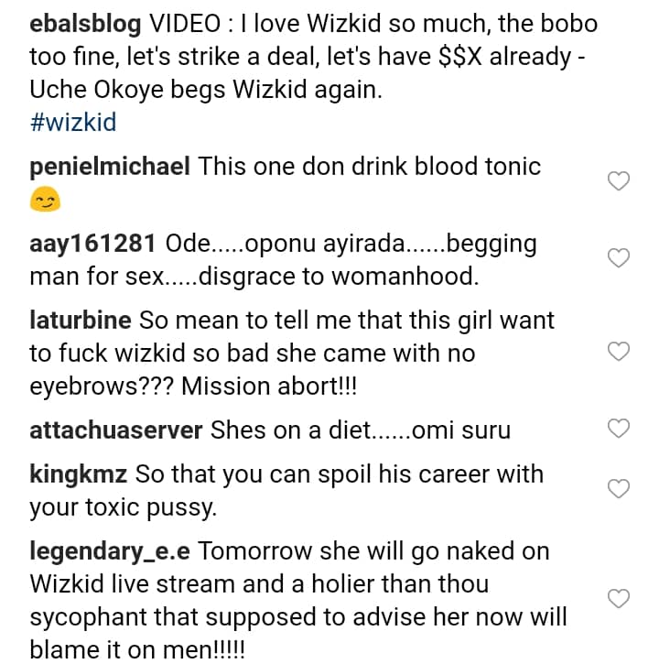Viewport: 659px width, 664px height.
Task: Open the #wizkid hashtag
Action: click(x=73, y=124)
